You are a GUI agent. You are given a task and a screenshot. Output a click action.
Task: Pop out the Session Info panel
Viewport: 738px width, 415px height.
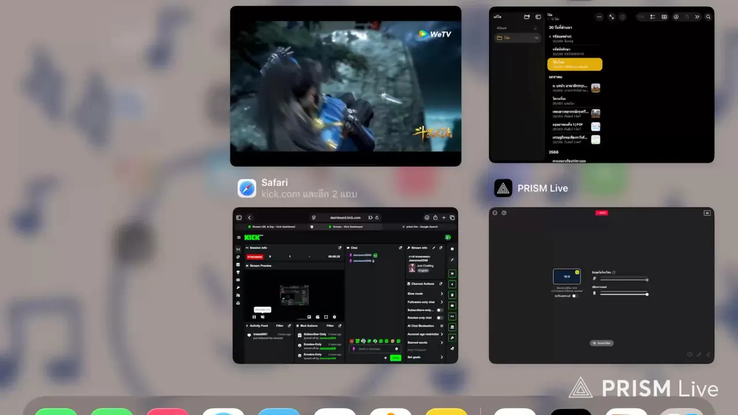tap(340, 248)
